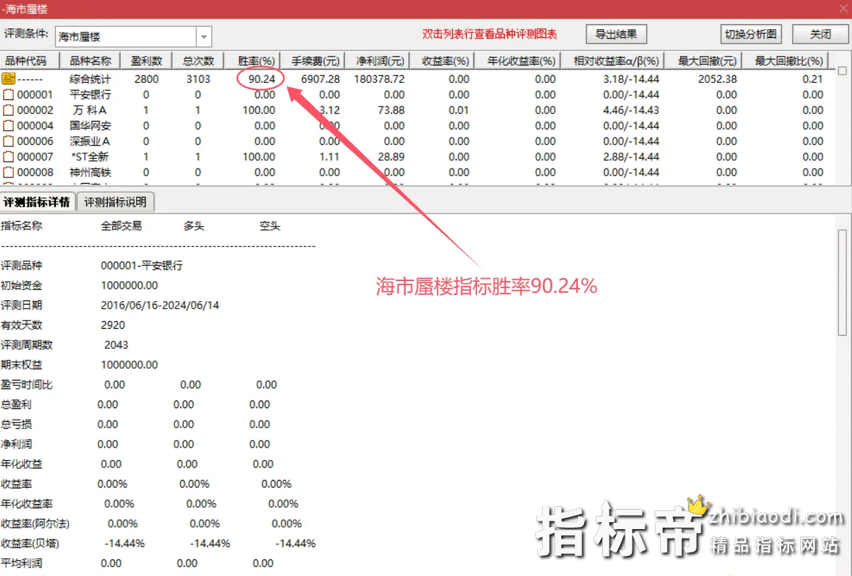Screen dimensions: 852x576
Task: Click the 全部交易 column label
Action: [x=122, y=226]
